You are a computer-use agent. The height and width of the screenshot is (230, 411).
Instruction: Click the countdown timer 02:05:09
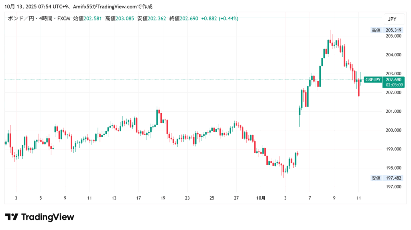[394, 85]
